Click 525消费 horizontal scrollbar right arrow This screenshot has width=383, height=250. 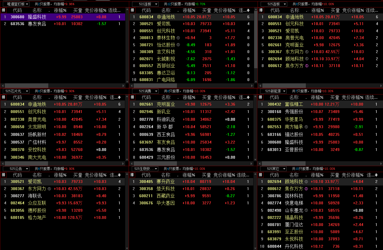tap(252, 164)
